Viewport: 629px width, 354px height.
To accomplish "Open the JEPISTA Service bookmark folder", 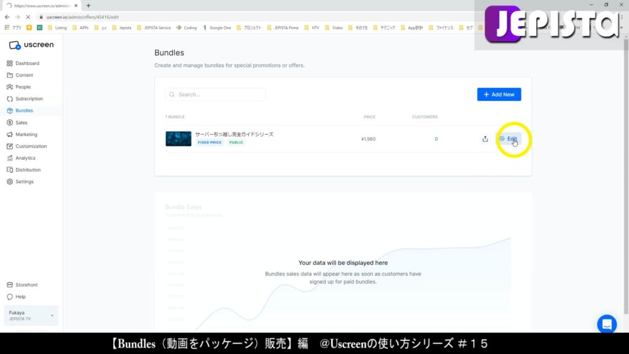I will 154,28.
